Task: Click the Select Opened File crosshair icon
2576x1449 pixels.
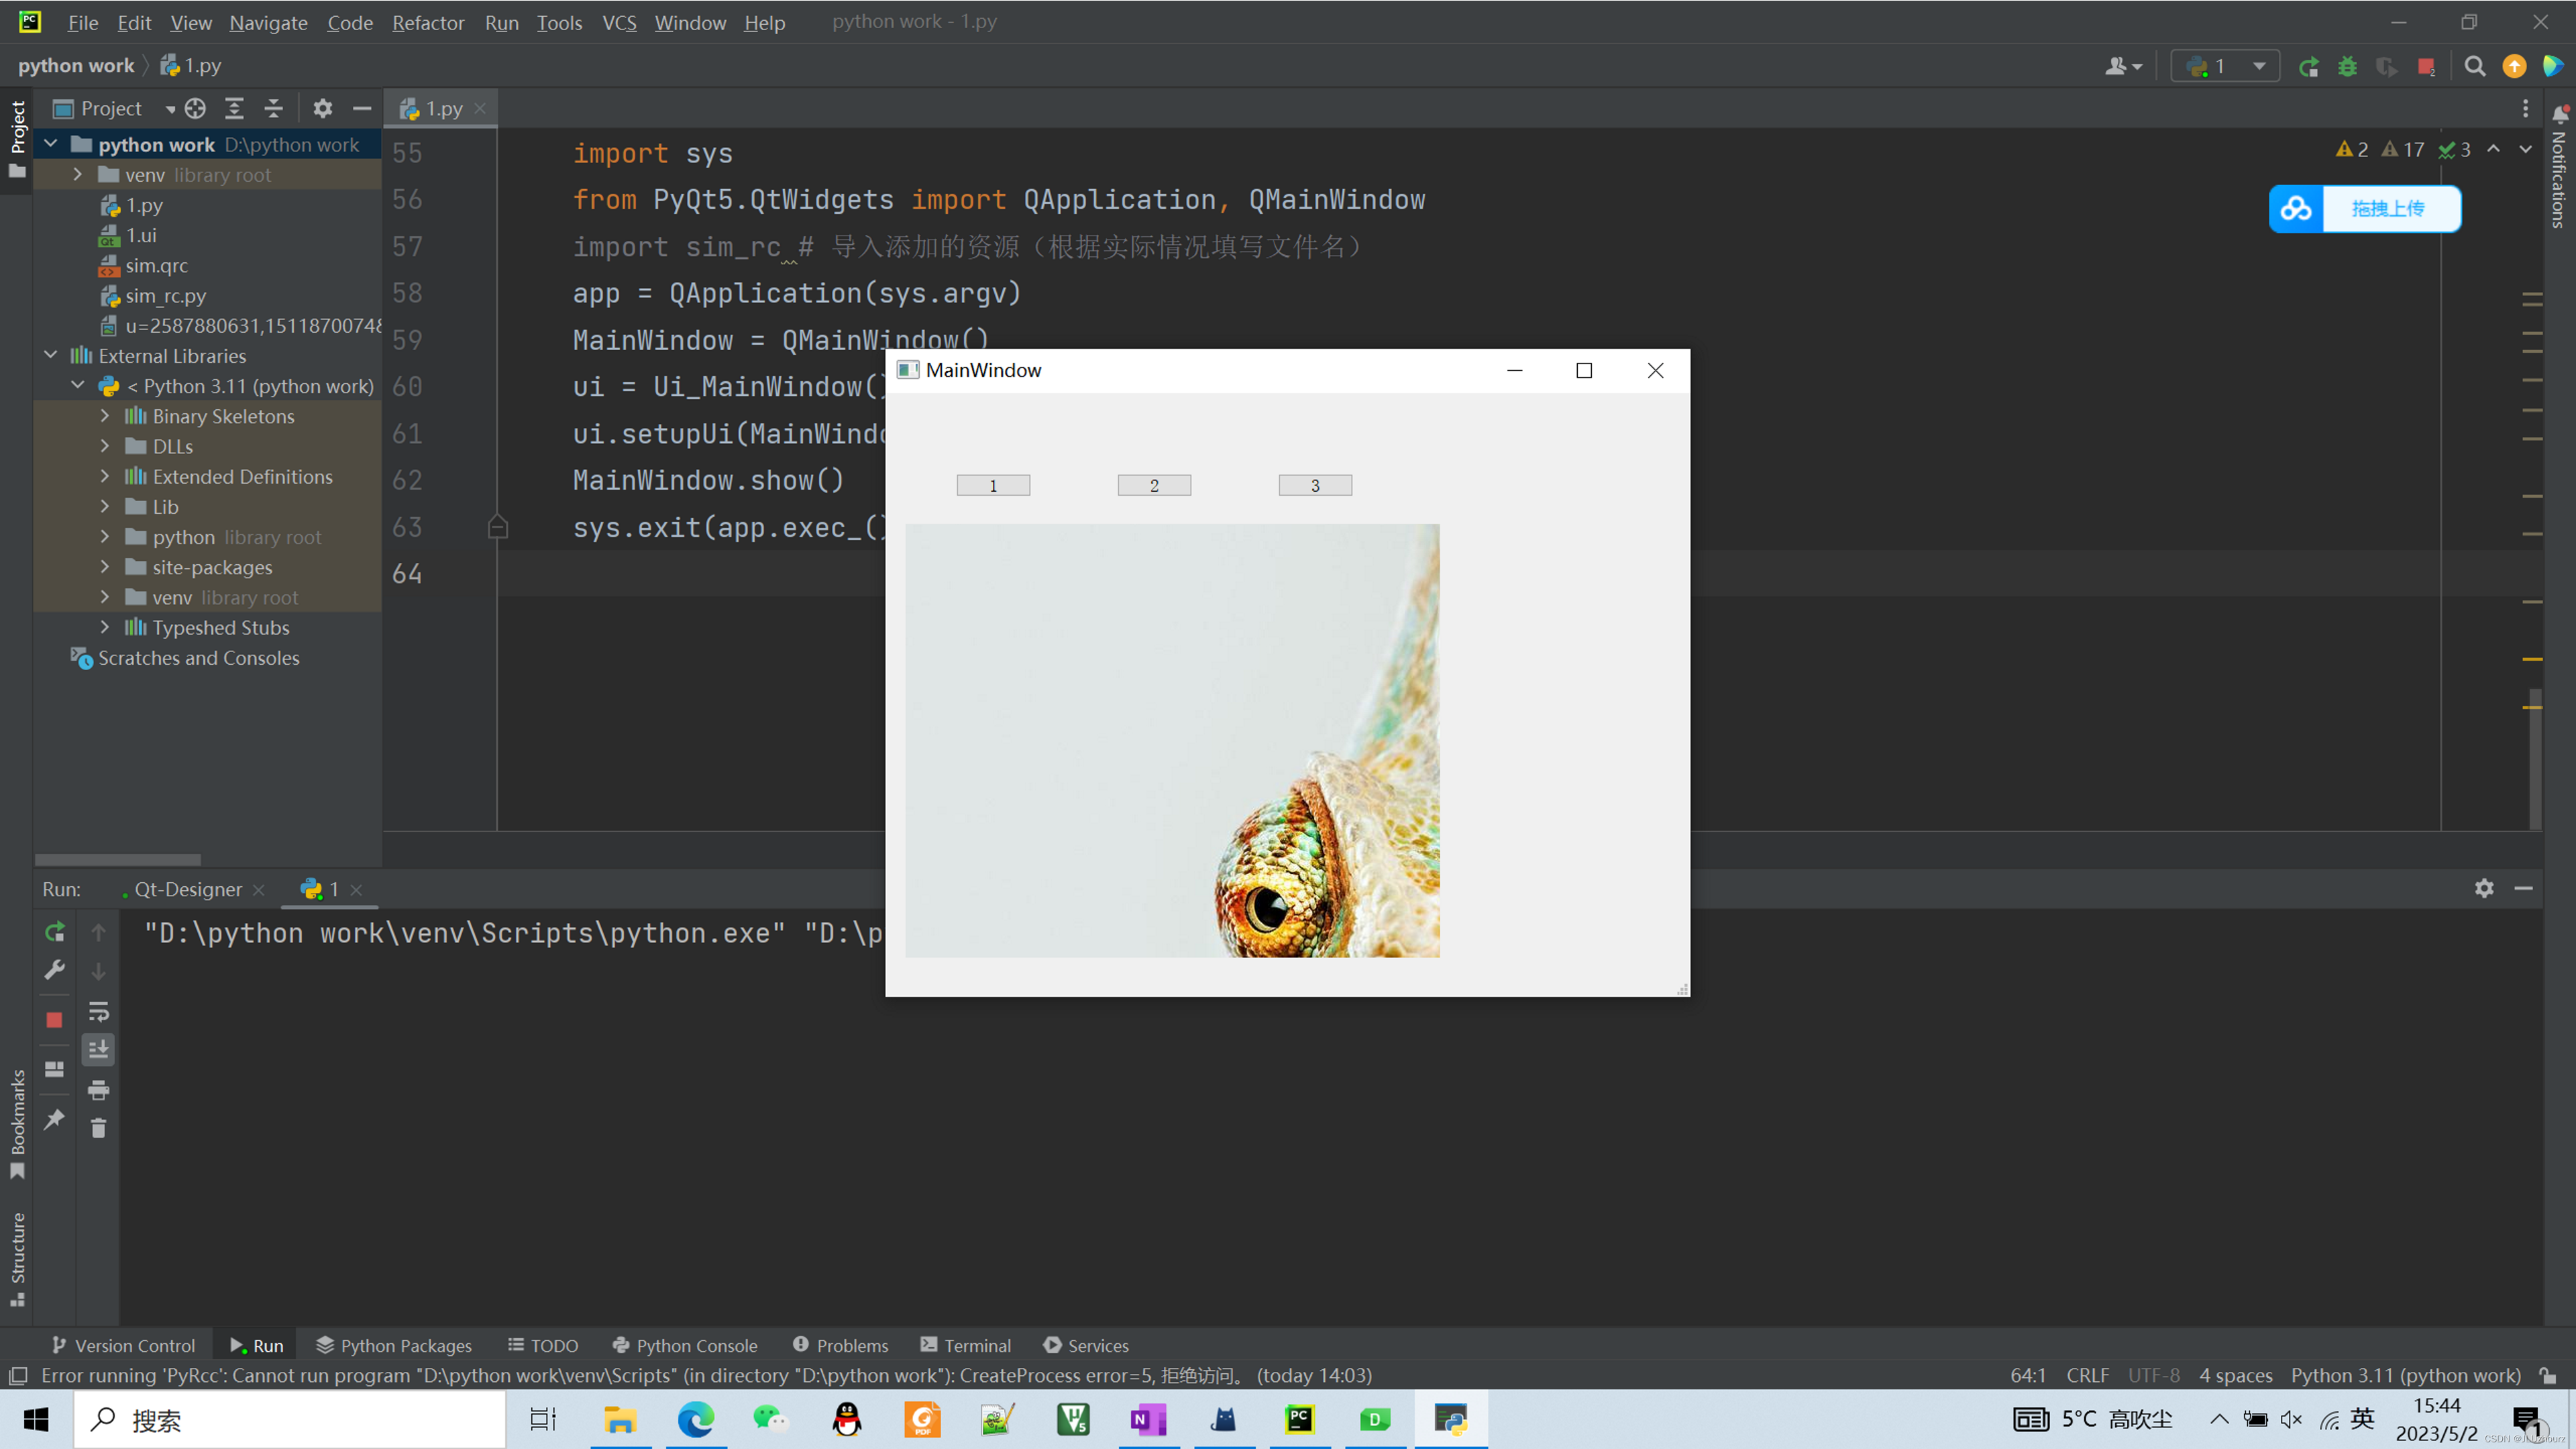Action: point(195,108)
